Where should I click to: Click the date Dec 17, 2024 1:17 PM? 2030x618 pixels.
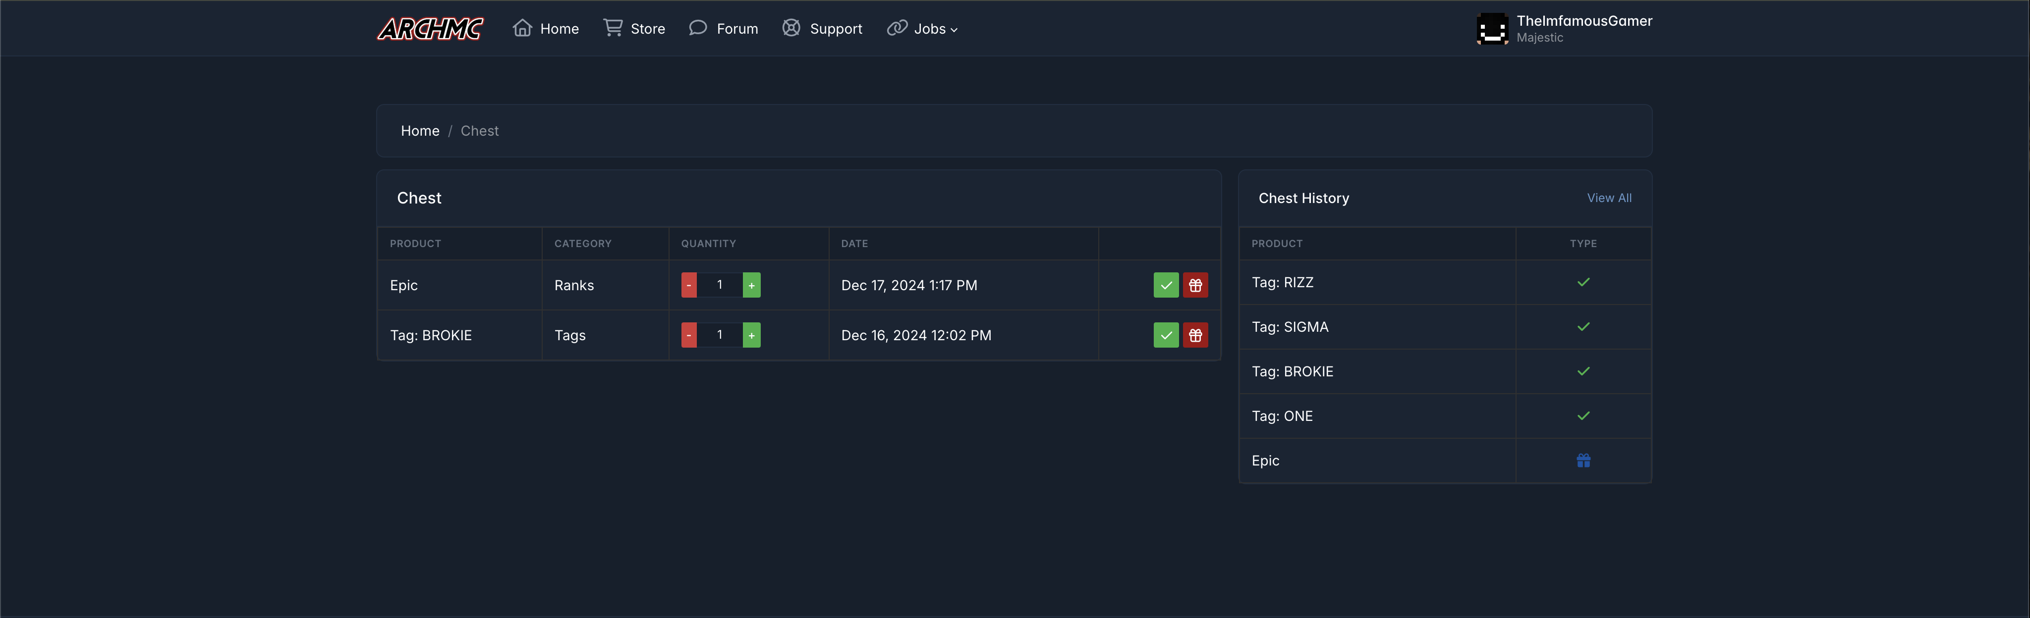coord(908,285)
